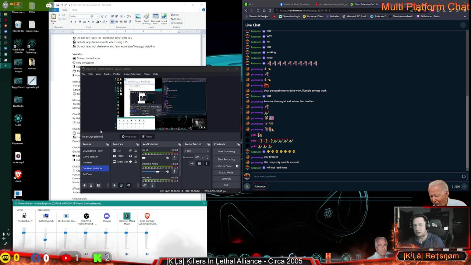Switch to Facebook Live browser tab
The image size is (471, 265).
coord(296,4)
